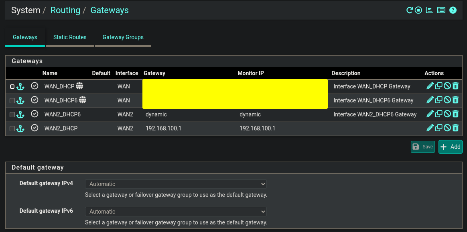Tick the WAN2_DHCP row checkbox
Viewport: 467px width, 232px height.
[12, 128]
